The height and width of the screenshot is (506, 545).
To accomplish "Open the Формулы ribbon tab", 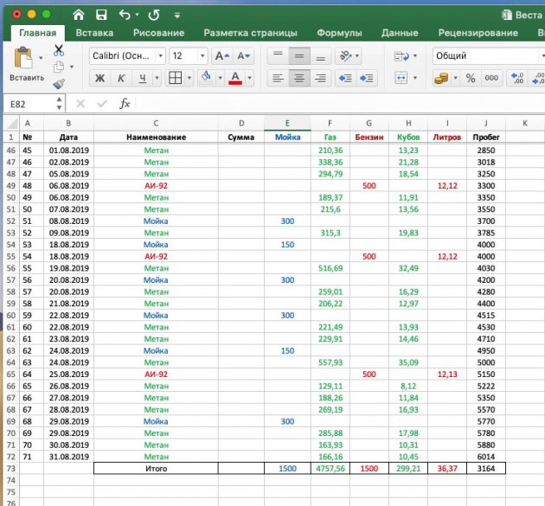I will 339,33.
